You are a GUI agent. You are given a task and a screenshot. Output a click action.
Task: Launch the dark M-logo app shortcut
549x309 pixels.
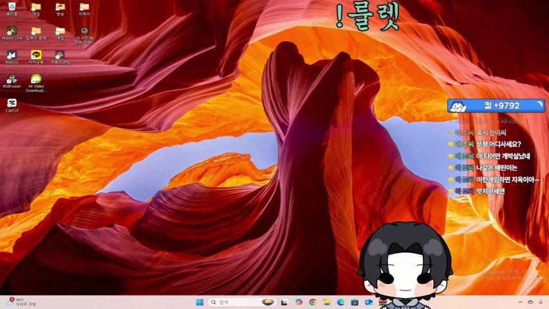pos(12,57)
